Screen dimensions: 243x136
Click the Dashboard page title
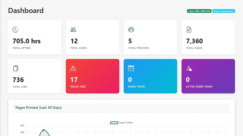pos(26,11)
